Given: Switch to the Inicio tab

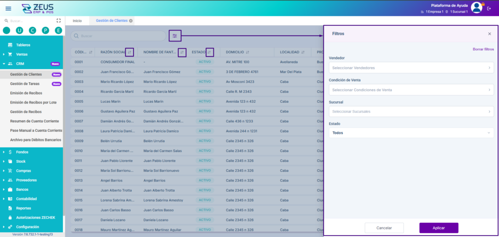Looking at the screenshot, I should point(77,20).
